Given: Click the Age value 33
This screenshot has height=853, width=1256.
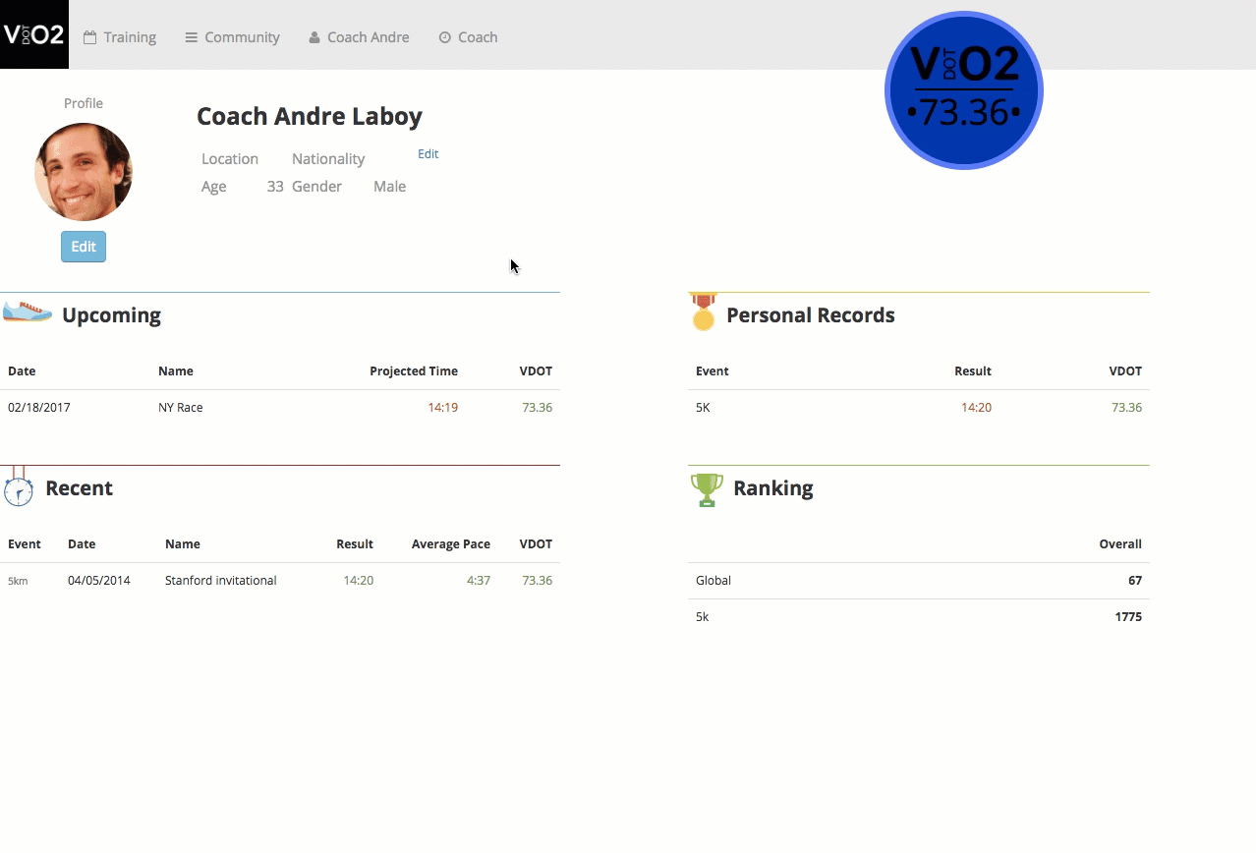Looking at the screenshot, I should point(275,186).
